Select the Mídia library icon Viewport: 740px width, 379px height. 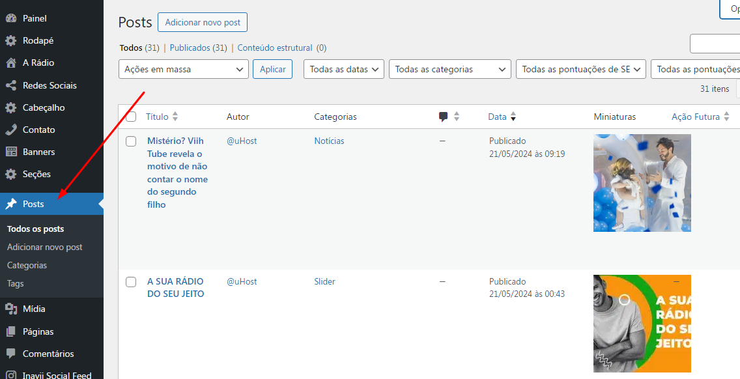pos(12,309)
